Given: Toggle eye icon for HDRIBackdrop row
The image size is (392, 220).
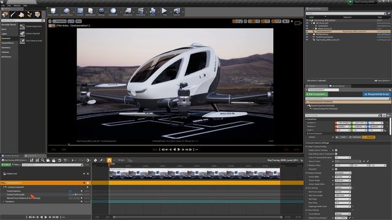Looking at the screenshot, I should pyautogui.click(x=307, y=34).
